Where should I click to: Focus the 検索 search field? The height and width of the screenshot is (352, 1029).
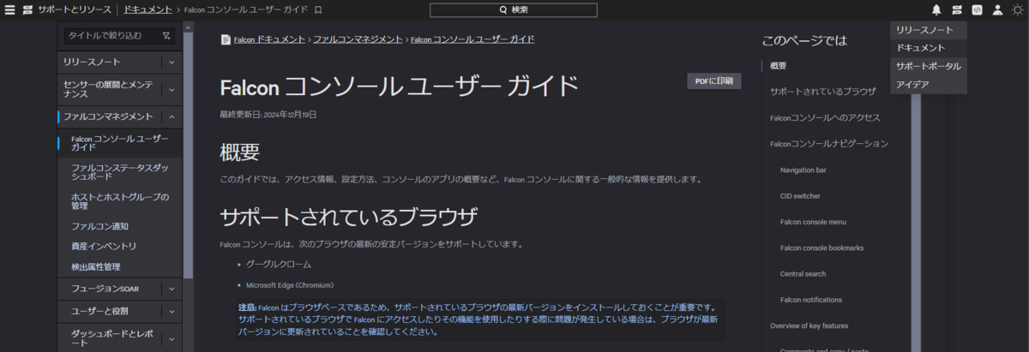(514, 10)
